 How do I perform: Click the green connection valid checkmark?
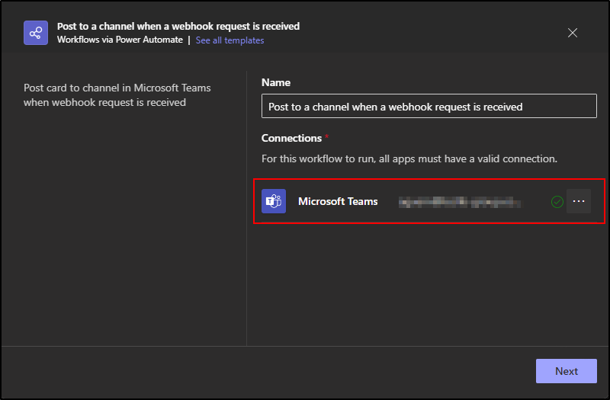[557, 202]
